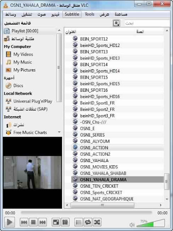Click the playlist search field
This screenshot has height=231, width=173.
147,23
